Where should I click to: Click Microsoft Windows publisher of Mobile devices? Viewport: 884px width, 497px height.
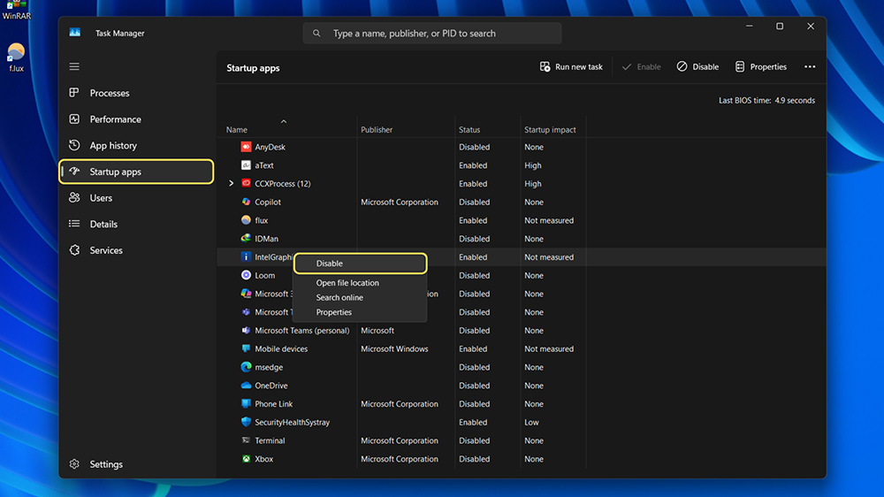point(394,348)
